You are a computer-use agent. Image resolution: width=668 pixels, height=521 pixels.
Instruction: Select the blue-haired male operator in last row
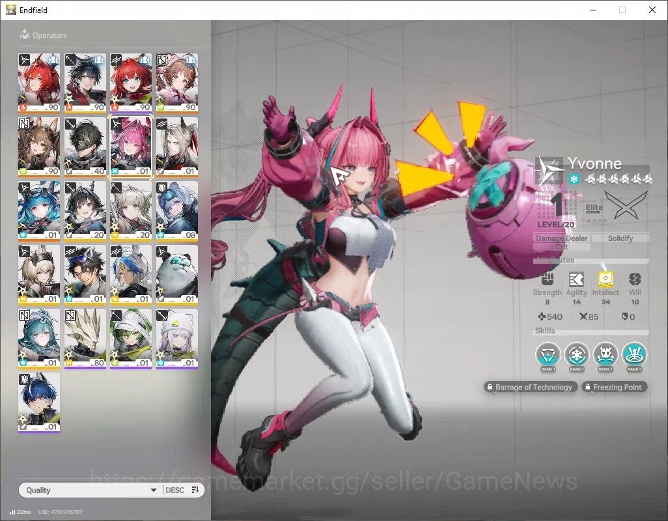[x=39, y=402]
